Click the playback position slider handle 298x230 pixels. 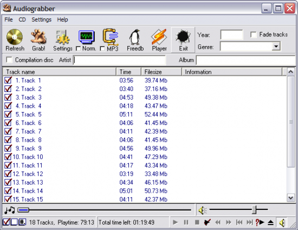coord(23,210)
